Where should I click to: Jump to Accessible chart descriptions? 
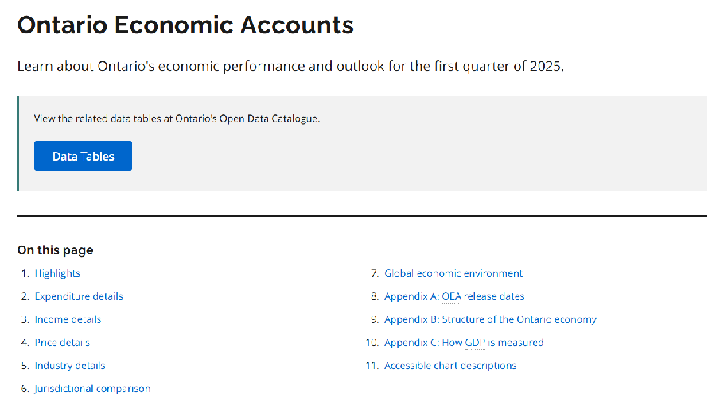pyautogui.click(x=450, y=366)
